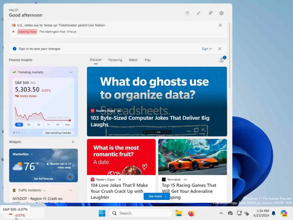Switch to the Discover tab

(96, 60)
